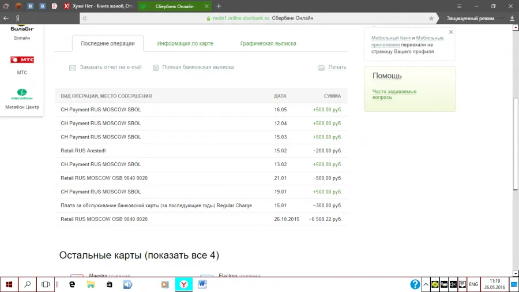
Task: Click the Мобильные приложения link
Action: 407,41
